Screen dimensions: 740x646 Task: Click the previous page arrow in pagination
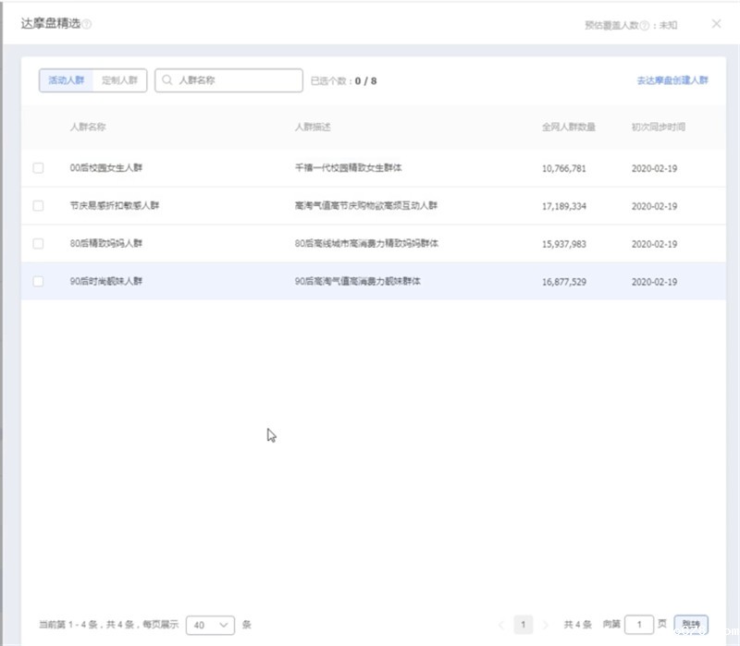pos(503,625)
